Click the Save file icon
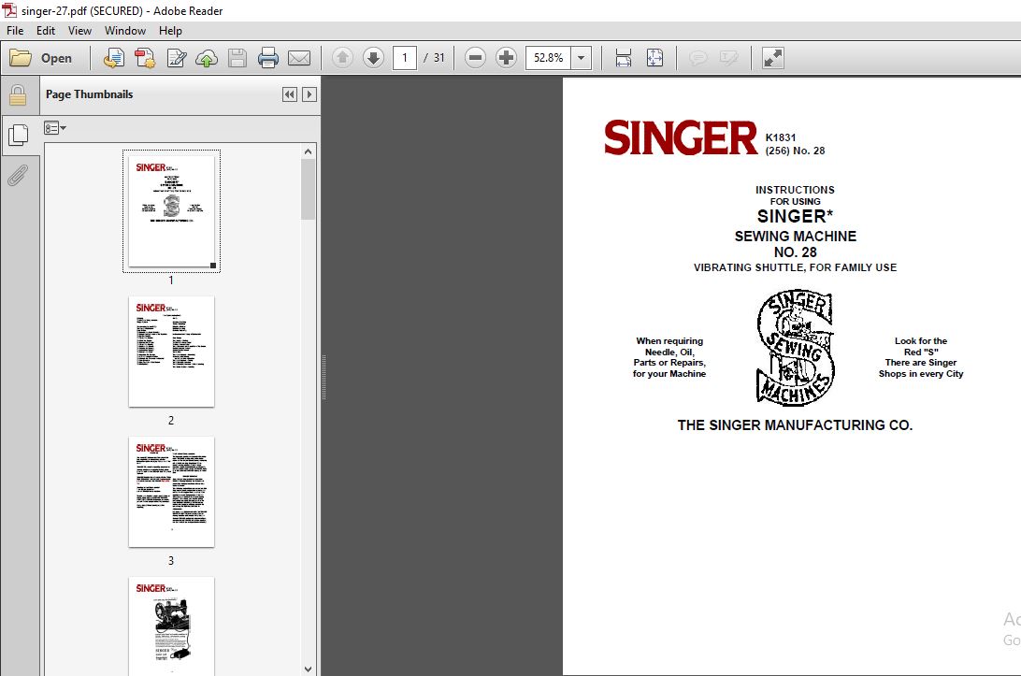This screenshot has width=1021, height=676. coord(237,57)
